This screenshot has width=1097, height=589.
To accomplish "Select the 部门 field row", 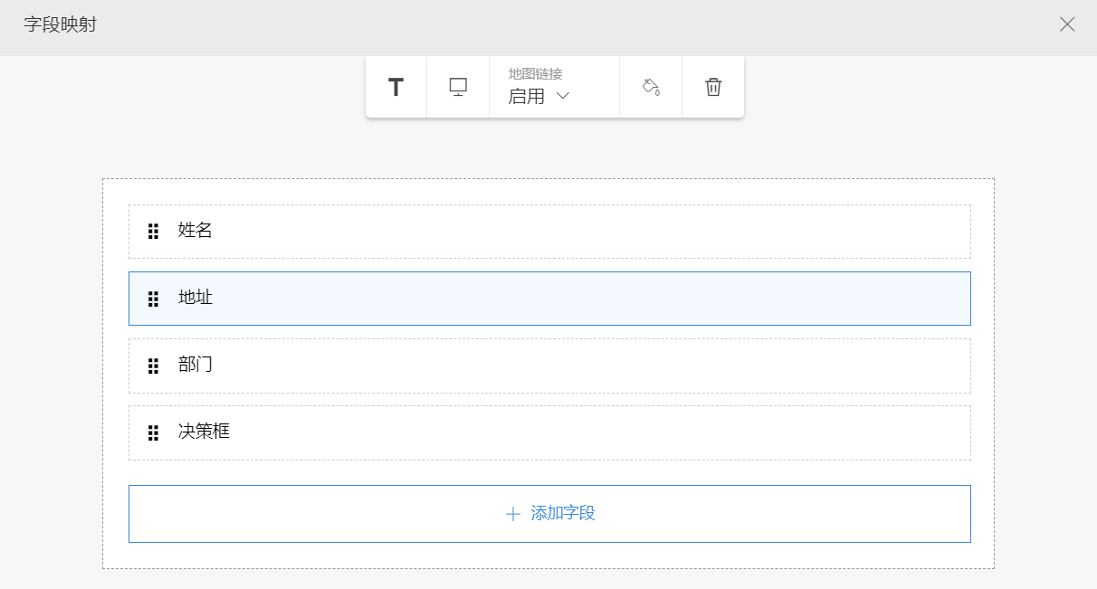I will [x=548, y=366].
